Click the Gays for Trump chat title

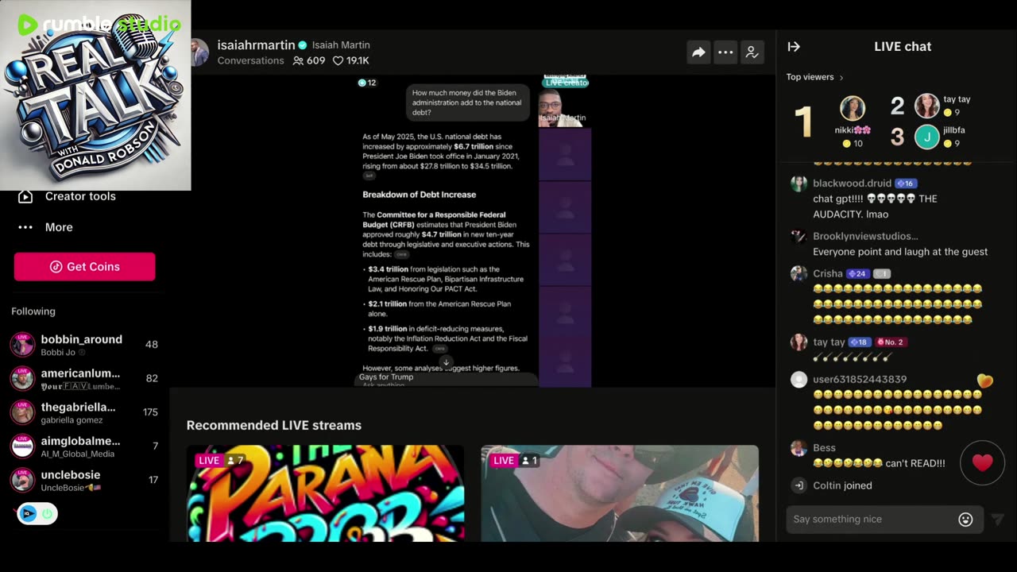click(x=386, y=377)
